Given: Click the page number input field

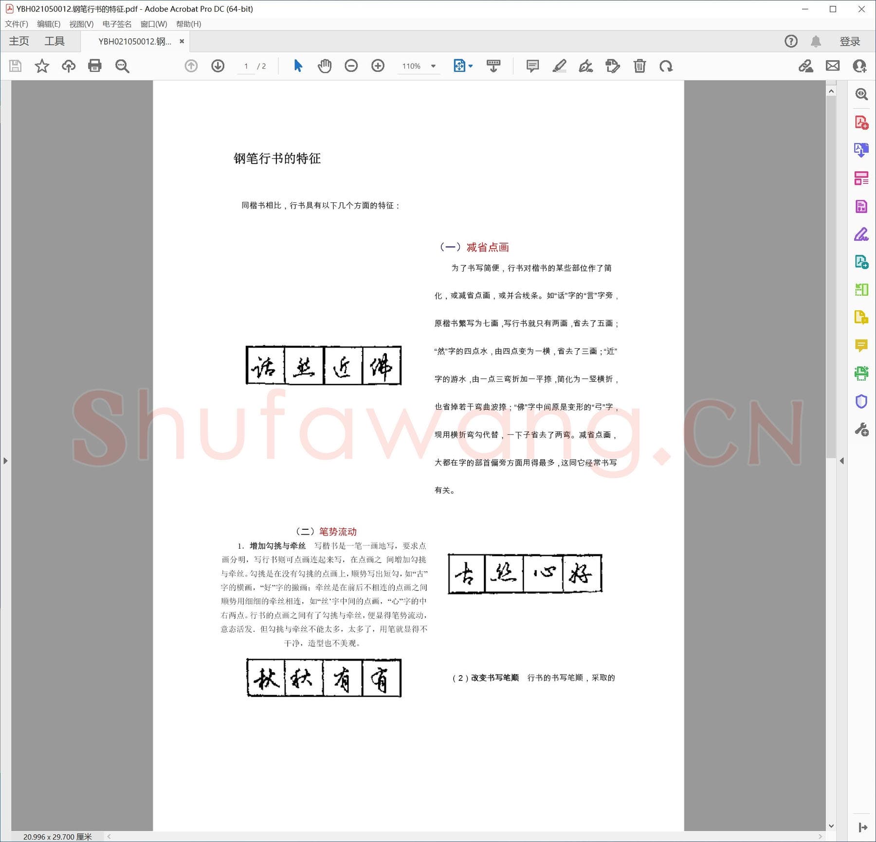Looking at the screenshot, I should tap(246, 66).
